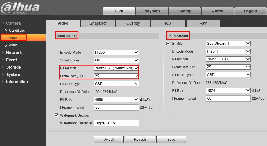Open Main Stream Bit Rate dropdown 4096
267x146 pixels.
(x=116, y=99)
